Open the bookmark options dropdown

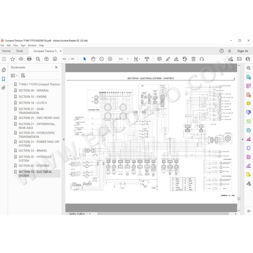click(x=14, y=76)
